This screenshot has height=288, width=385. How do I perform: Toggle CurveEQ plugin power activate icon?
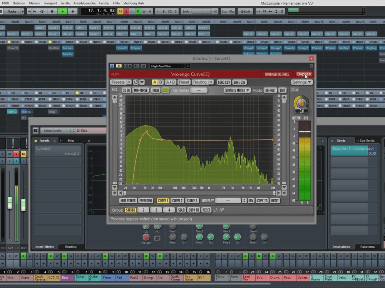[112, 66]
